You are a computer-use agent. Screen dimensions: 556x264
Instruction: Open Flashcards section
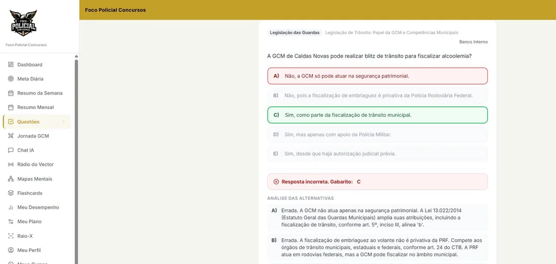(x=37, y=193)
